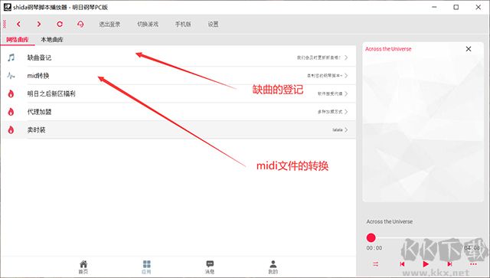Click the gray Across the Universe track name
Screen dimensions: 490x278
[390, 221]
